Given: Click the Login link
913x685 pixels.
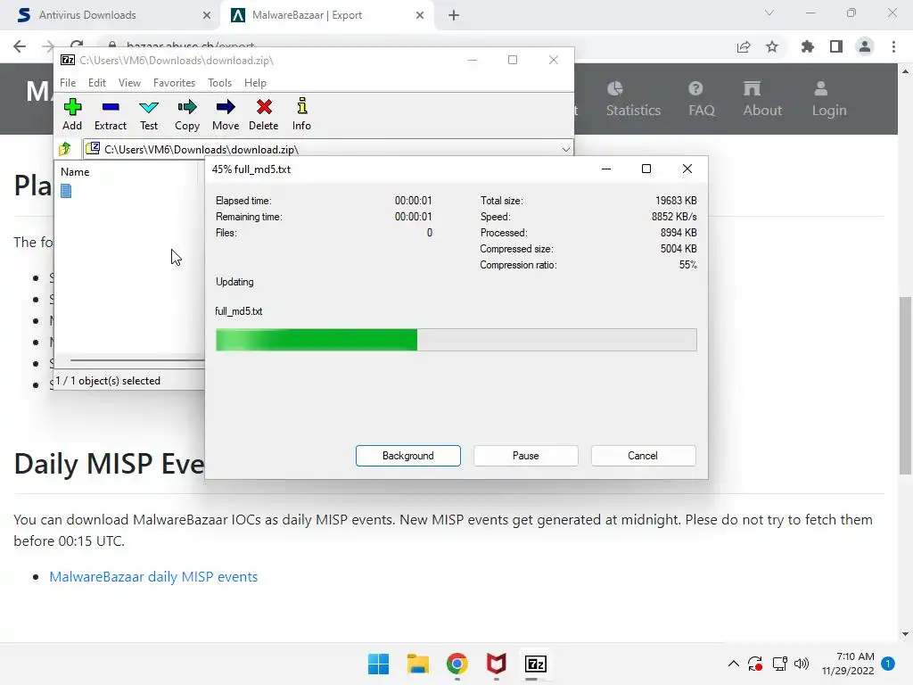Looking at the screenshot, I should coord(829,100).
